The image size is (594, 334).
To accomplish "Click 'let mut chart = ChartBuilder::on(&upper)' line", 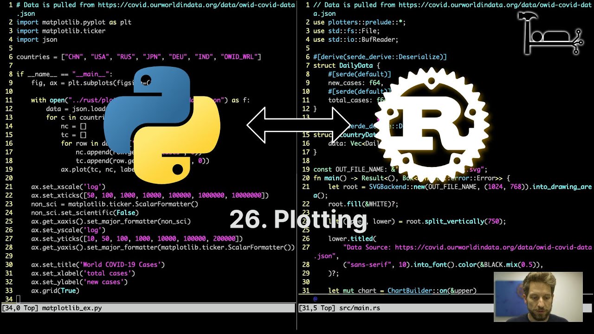I will (x=402, y=290).
